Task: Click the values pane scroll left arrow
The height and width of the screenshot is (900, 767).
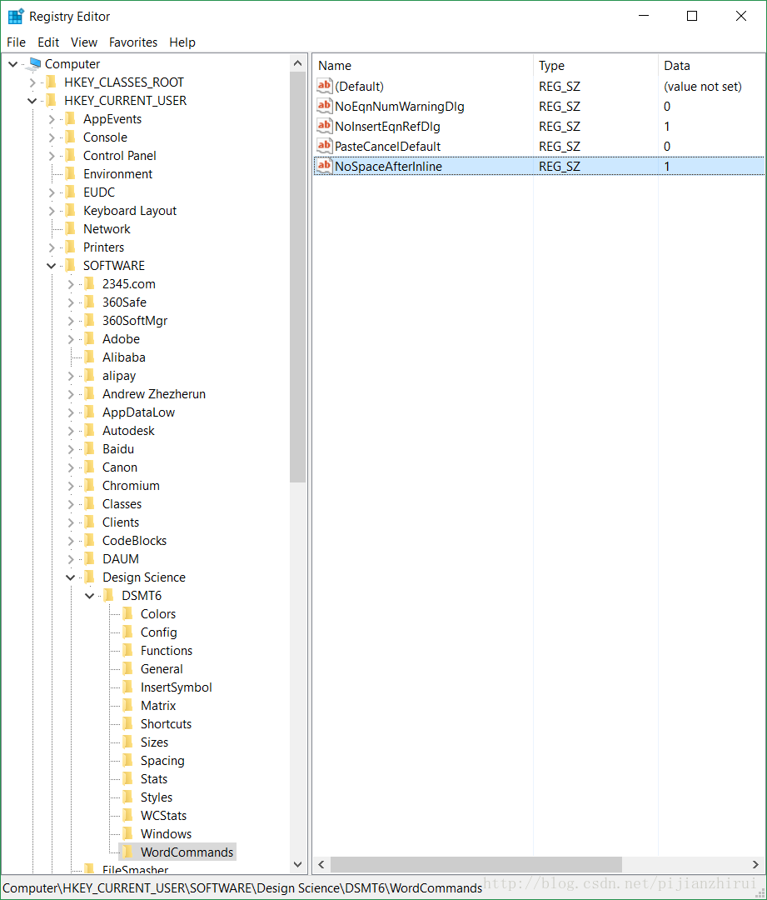Action: (x=321, y=864)
